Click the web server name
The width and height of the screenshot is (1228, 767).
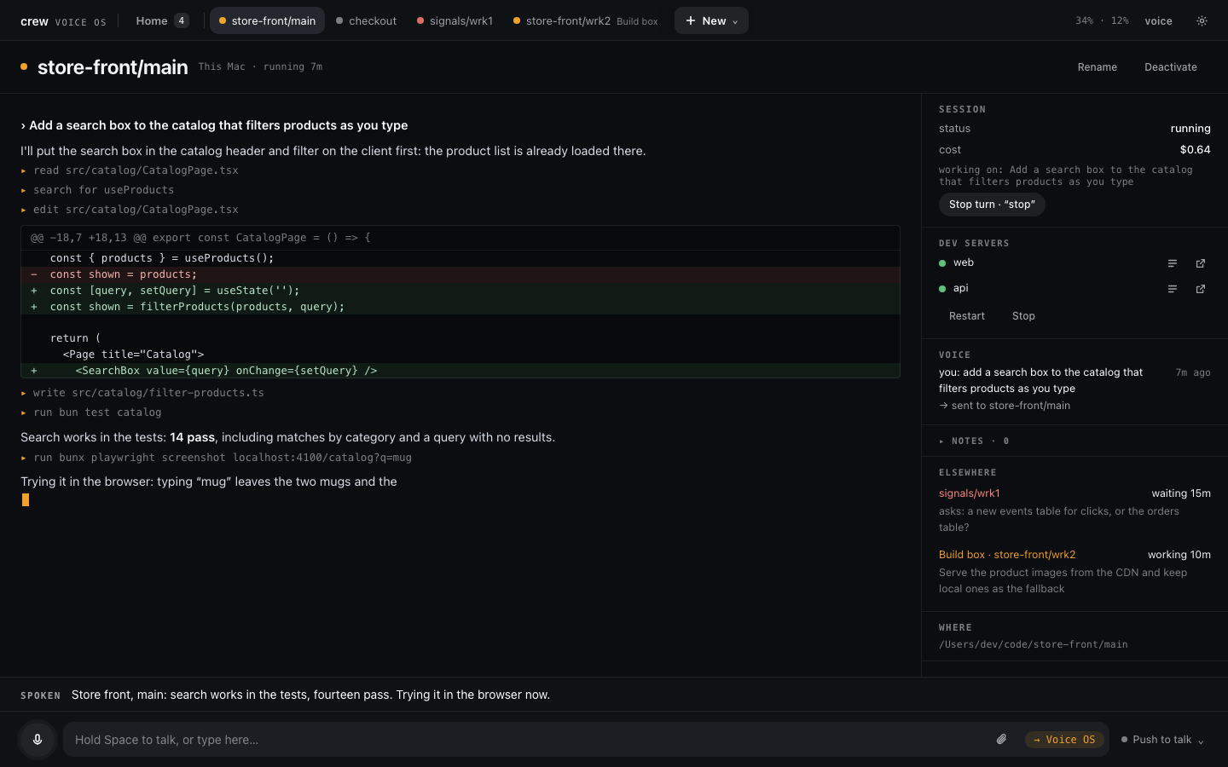[964, 262]
